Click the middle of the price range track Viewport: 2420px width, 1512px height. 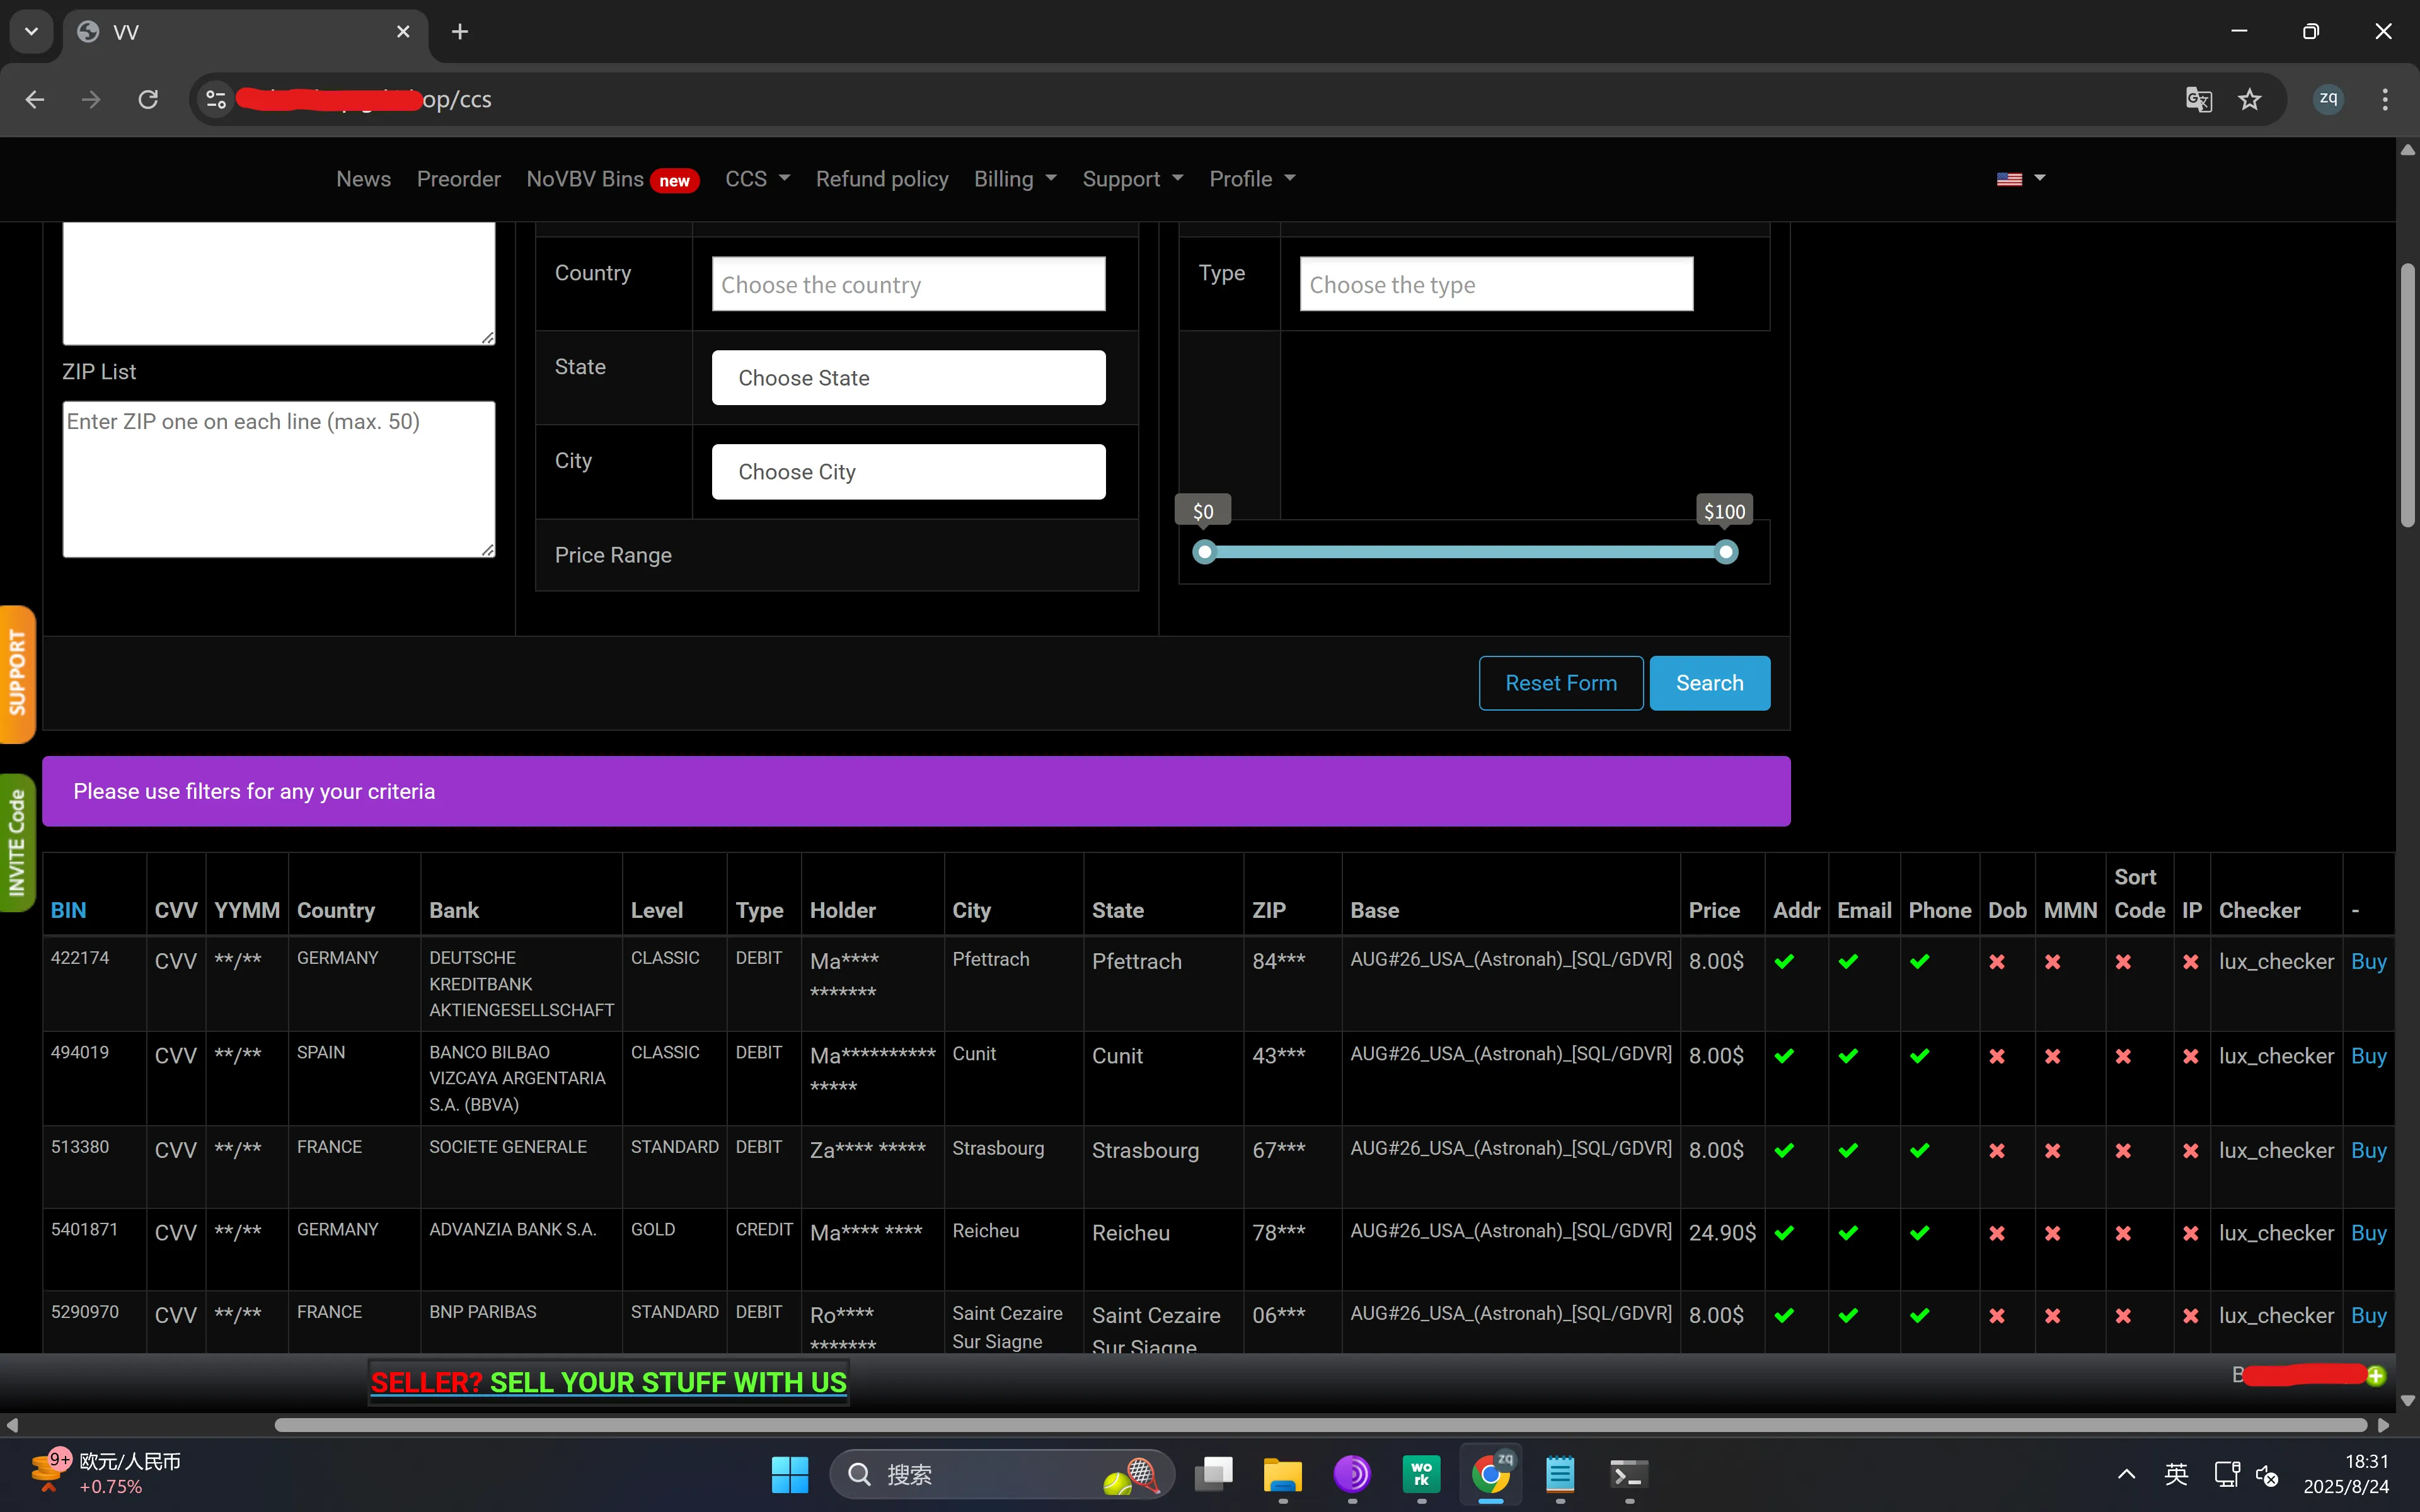tap(1465, 552)
